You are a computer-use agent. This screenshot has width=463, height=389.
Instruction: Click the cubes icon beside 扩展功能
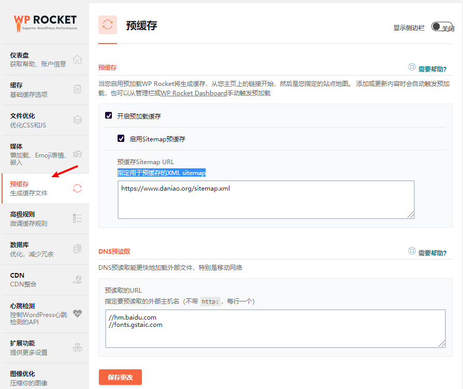[77, 348]
